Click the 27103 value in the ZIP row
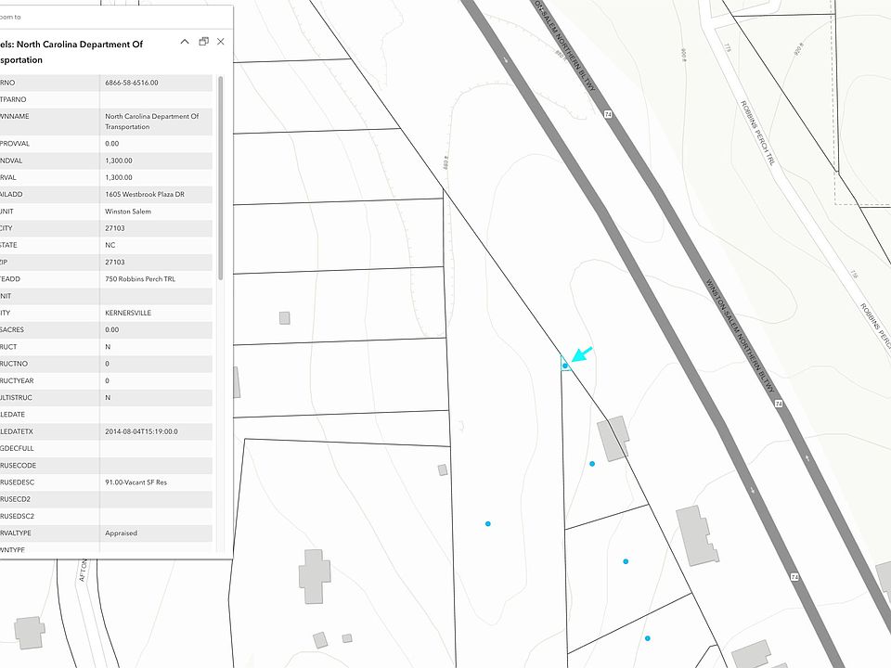891x668 pixels. click(x=115, y=262)
